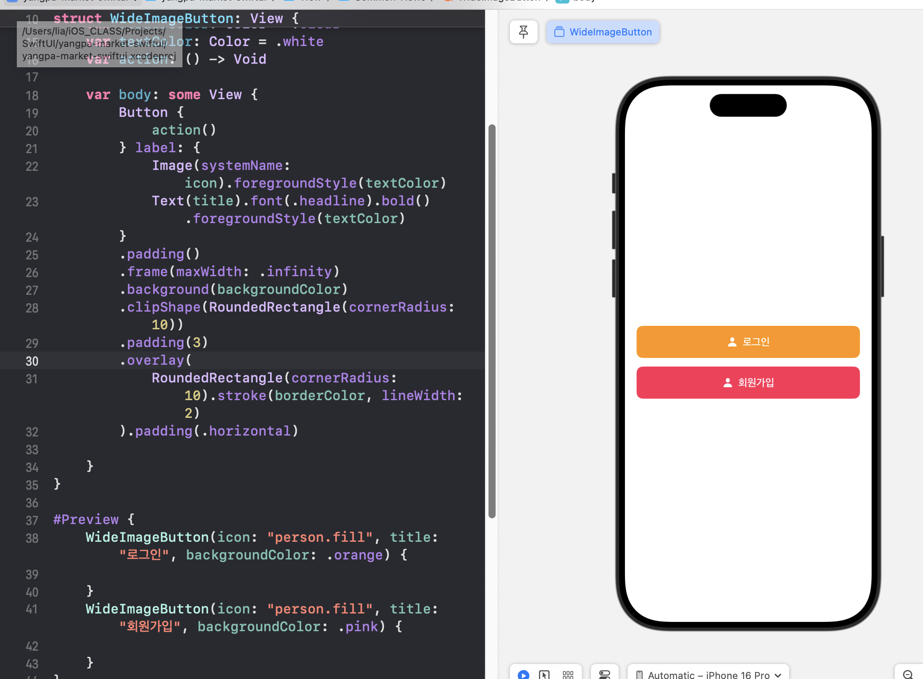Image resolution: width=923 pixels, height=679 pixels.
Task: Click chevron beside iPhone 16 Pro
Action: click(x=778, y=675)
